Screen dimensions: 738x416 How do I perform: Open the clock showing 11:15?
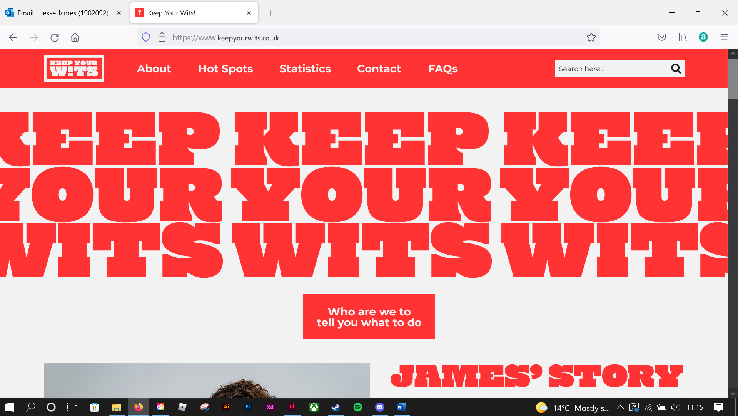tap(695, 408)
